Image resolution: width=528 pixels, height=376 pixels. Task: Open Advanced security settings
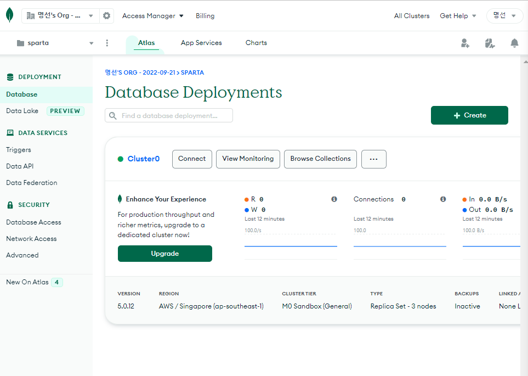(22, 255)
